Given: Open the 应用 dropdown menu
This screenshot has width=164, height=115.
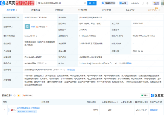Looking at the screenshot, I should (x=124, y=3).
